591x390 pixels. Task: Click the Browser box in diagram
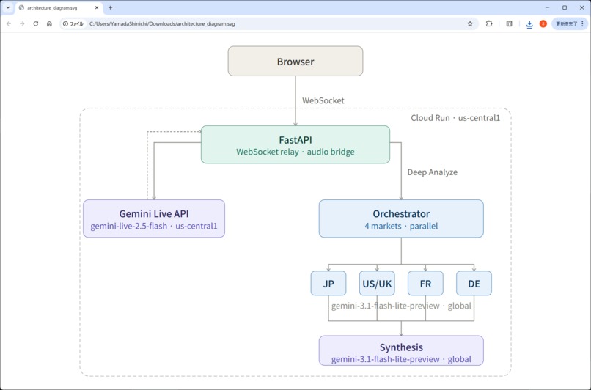[295, 61]
